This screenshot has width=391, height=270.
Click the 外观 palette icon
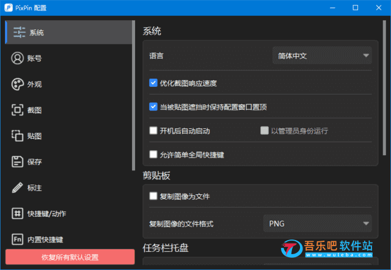[x=17, y=84]
